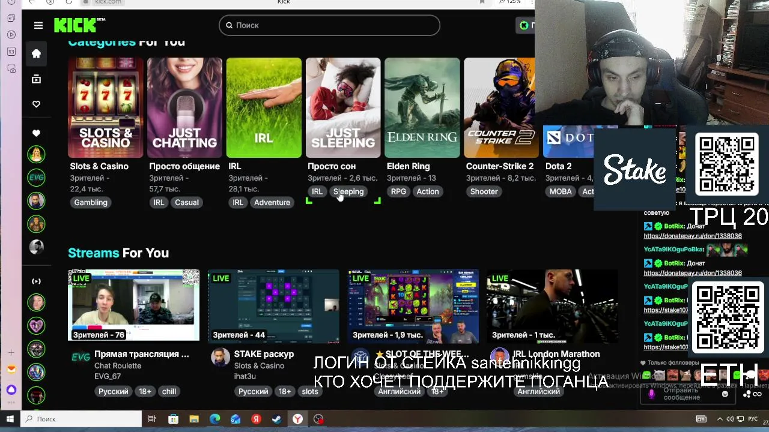The width and height of the screenshot is (769, 432).
Task: Select Русский tag under STAKE раскур
Action: [254, 391]
